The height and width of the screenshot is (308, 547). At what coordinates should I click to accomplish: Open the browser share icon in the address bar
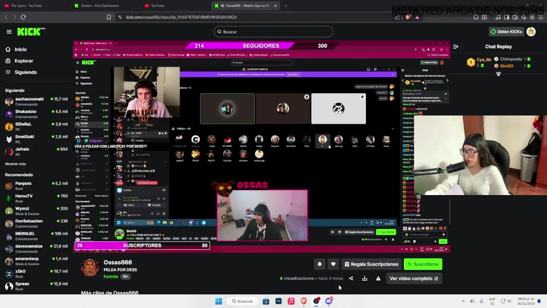point(397,17)
